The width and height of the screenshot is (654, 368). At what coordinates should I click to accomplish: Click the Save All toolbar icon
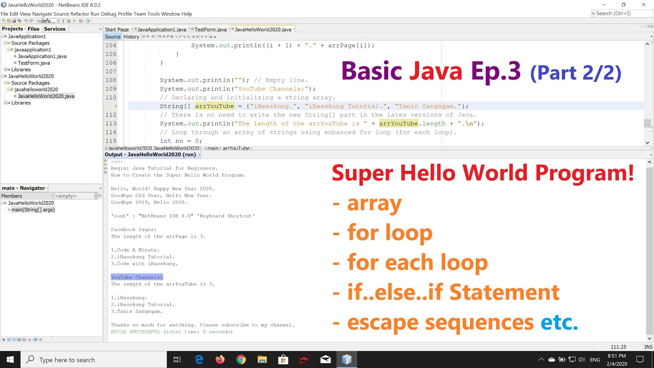(19, 20)
